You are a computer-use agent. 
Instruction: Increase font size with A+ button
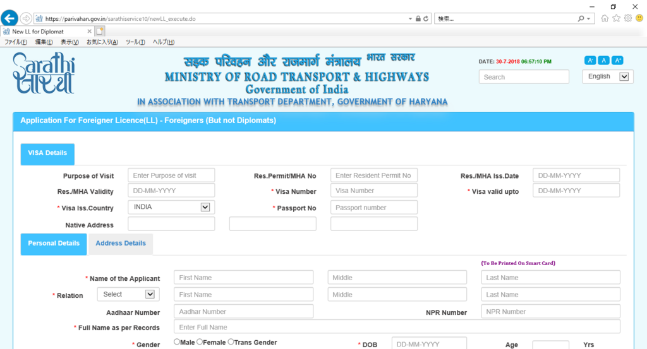pos(617,61)
